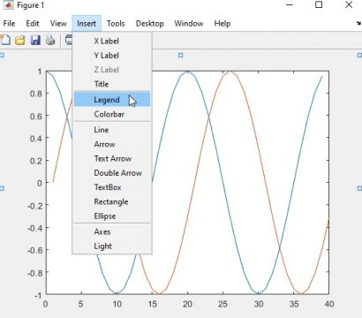Screen dimensions: 362x318
Task: Choose Line from the Insert menu
Action: pyautogui.click(x=112, y=130)
